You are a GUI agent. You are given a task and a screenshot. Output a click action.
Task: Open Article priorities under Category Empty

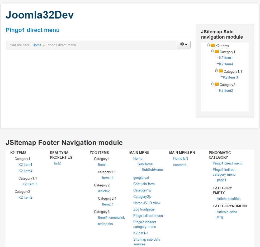tap(228, 199)
